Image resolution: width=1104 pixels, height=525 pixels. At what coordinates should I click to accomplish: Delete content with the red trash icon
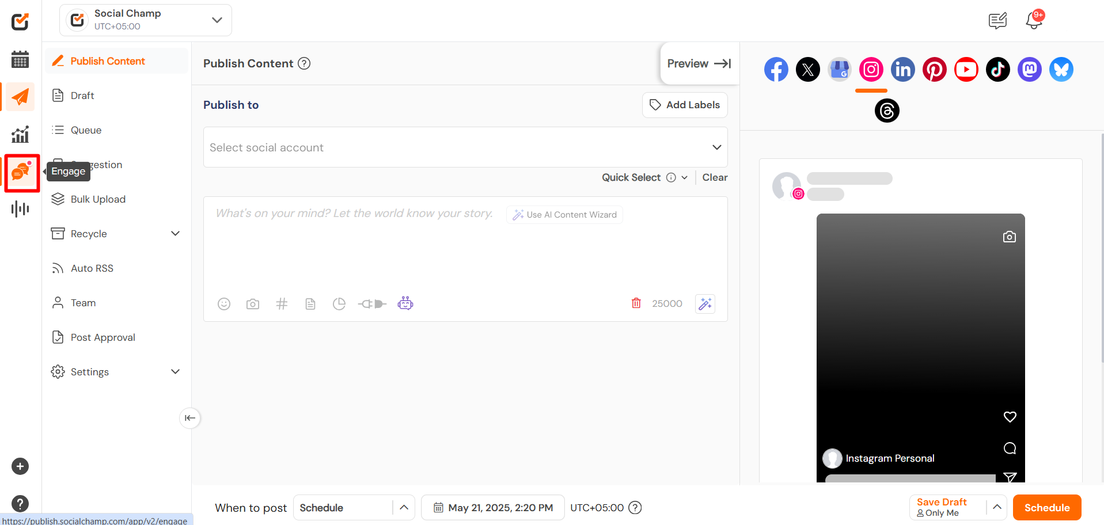[x=636, y=303]
